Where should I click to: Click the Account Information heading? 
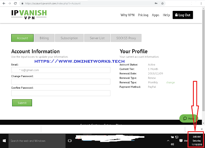[36, 51]
